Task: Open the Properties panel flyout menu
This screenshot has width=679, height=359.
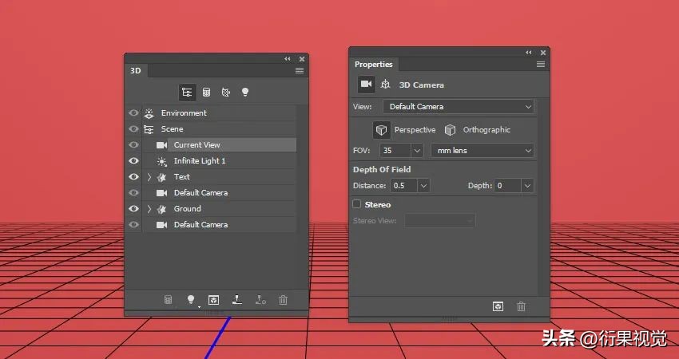Action: point(541,65)
